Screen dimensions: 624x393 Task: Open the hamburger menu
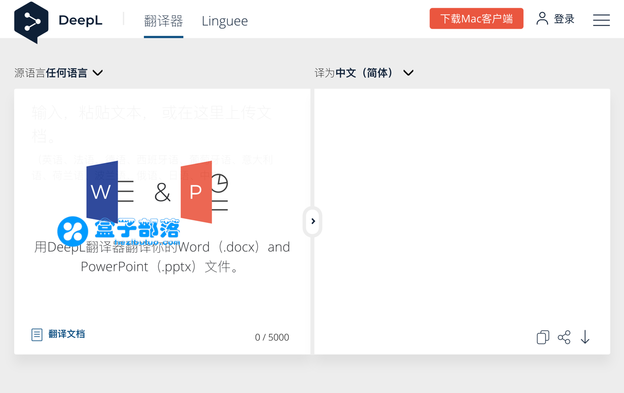(x=601, y=20)
